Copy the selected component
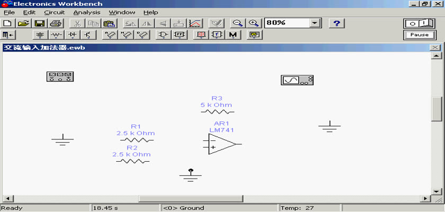The image size is (445, 212). tap(93, 23)
